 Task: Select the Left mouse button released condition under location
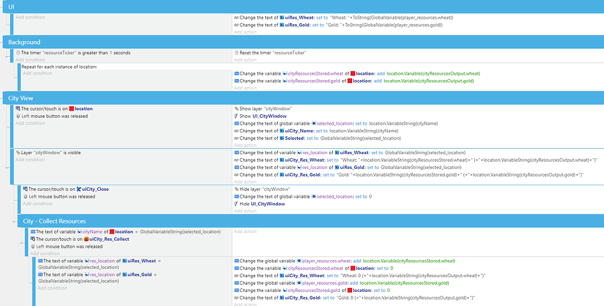(x=54, y=117)
